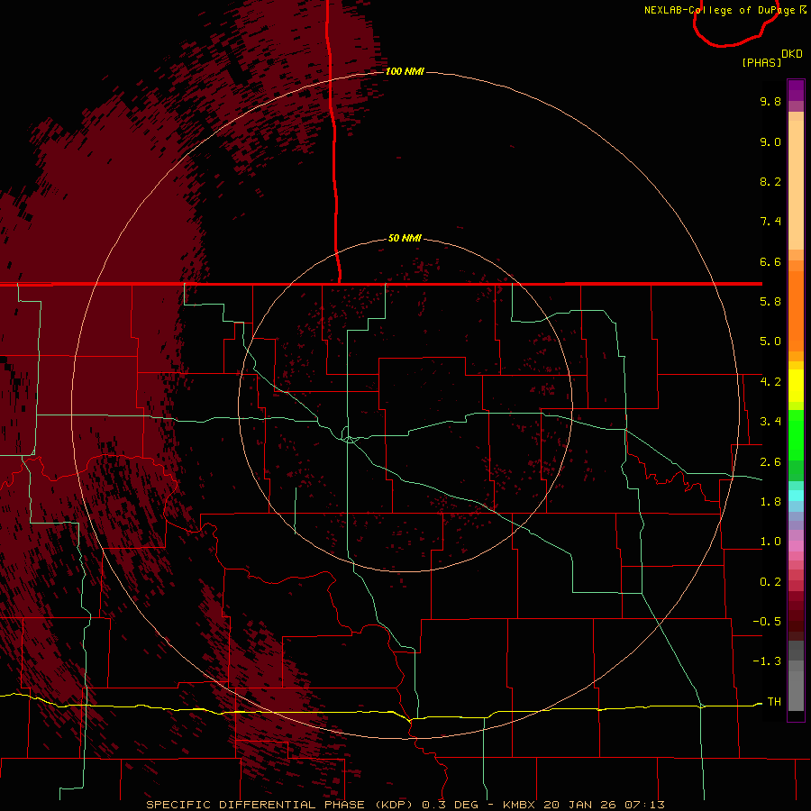The width and height of the screenshot is (811, 811).
Task: Click the -1.3 value on the color scale
Action: (767, 661)
